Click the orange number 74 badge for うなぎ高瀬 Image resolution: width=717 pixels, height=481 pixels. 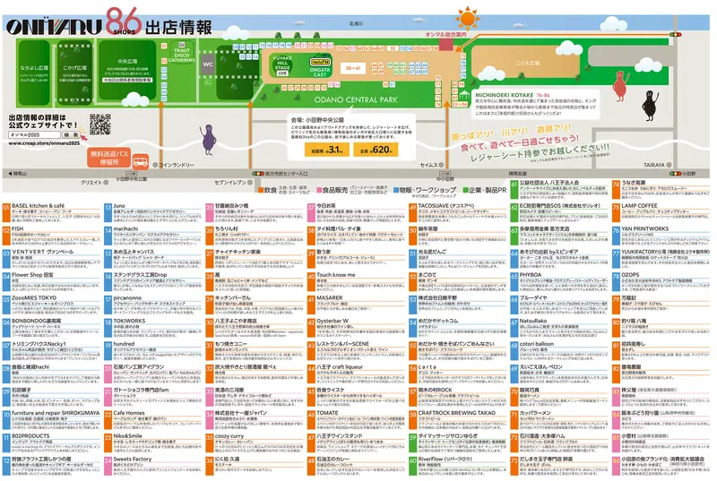click(616, 190)
